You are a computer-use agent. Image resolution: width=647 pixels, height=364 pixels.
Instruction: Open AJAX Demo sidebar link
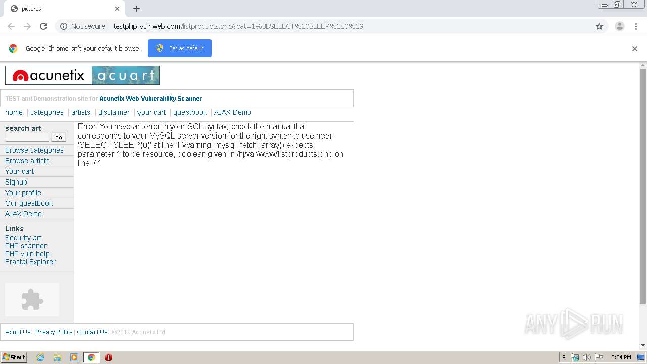pyautogui.click(x=23, y=214)
